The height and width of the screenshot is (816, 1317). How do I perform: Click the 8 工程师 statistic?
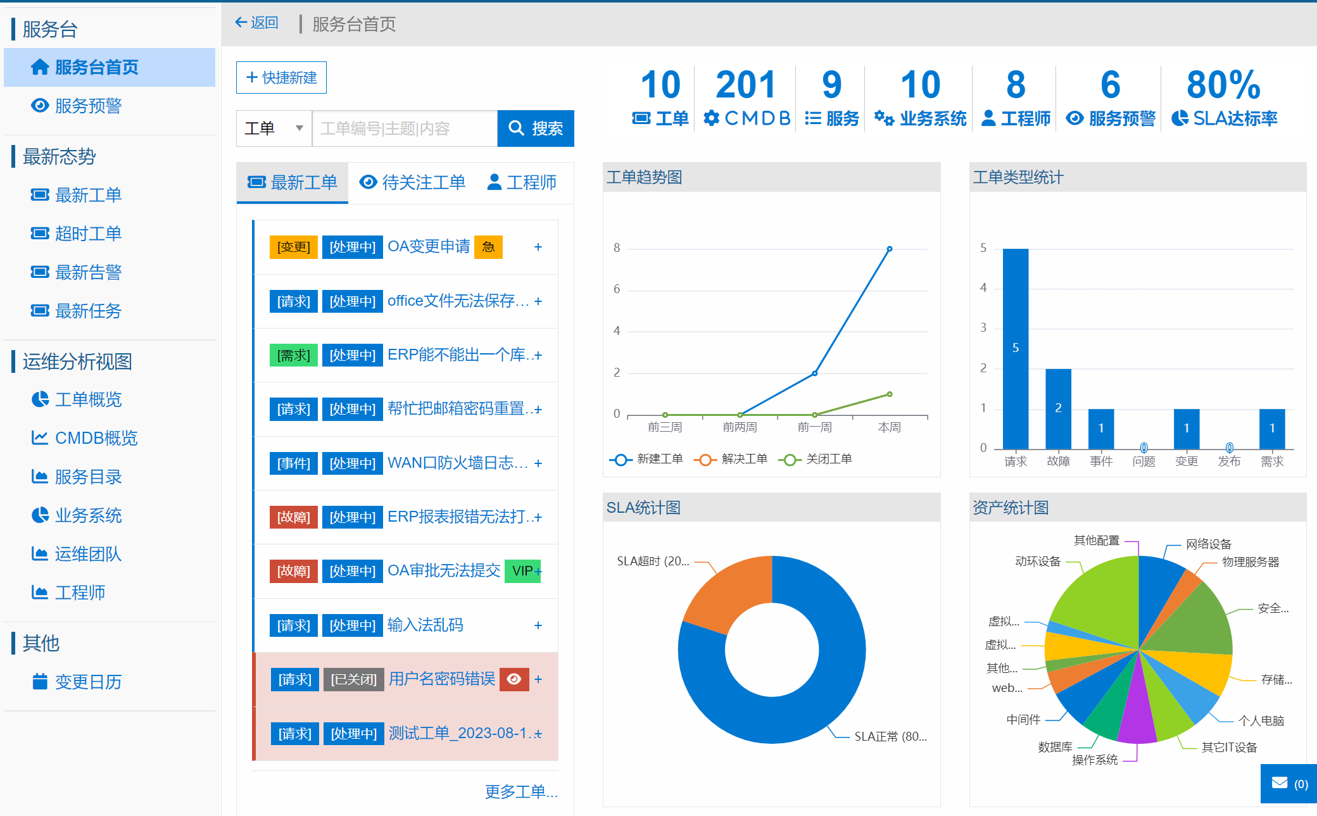1016,97
